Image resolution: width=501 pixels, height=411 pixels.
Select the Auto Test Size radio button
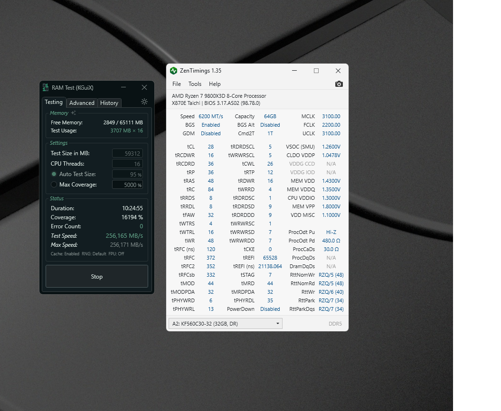(x=54, y=174)
